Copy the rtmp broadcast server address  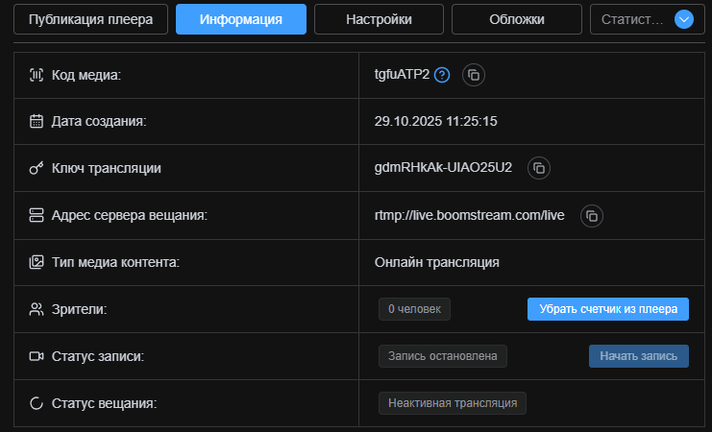(x=592, y=216)
